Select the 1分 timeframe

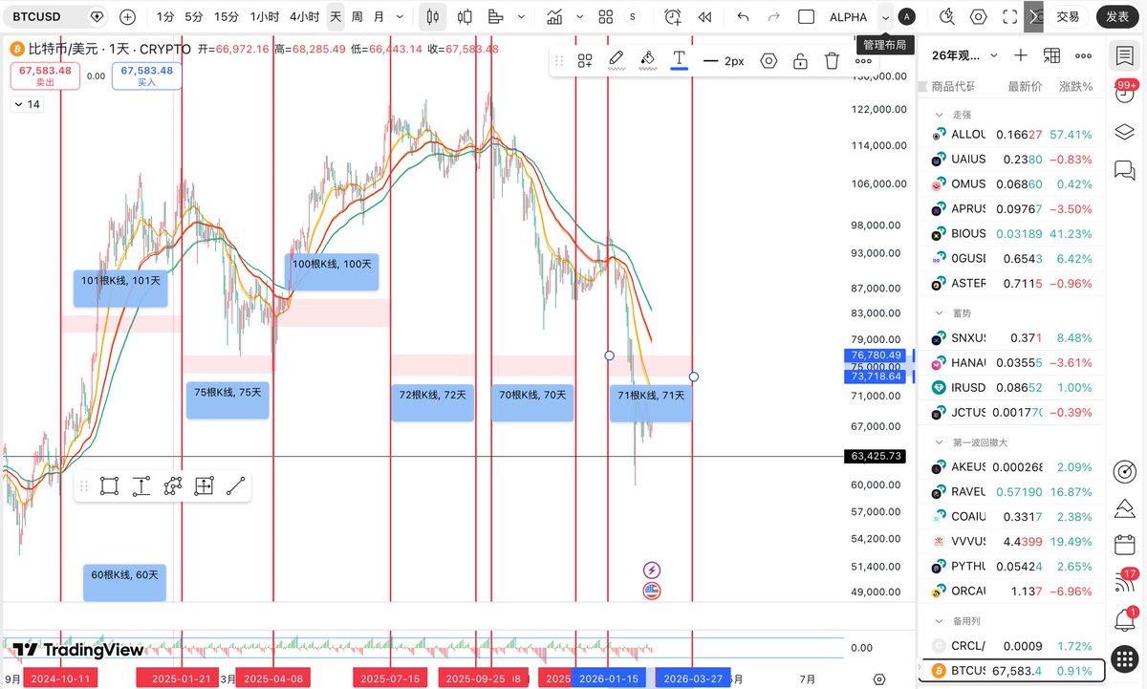(165, 17)
